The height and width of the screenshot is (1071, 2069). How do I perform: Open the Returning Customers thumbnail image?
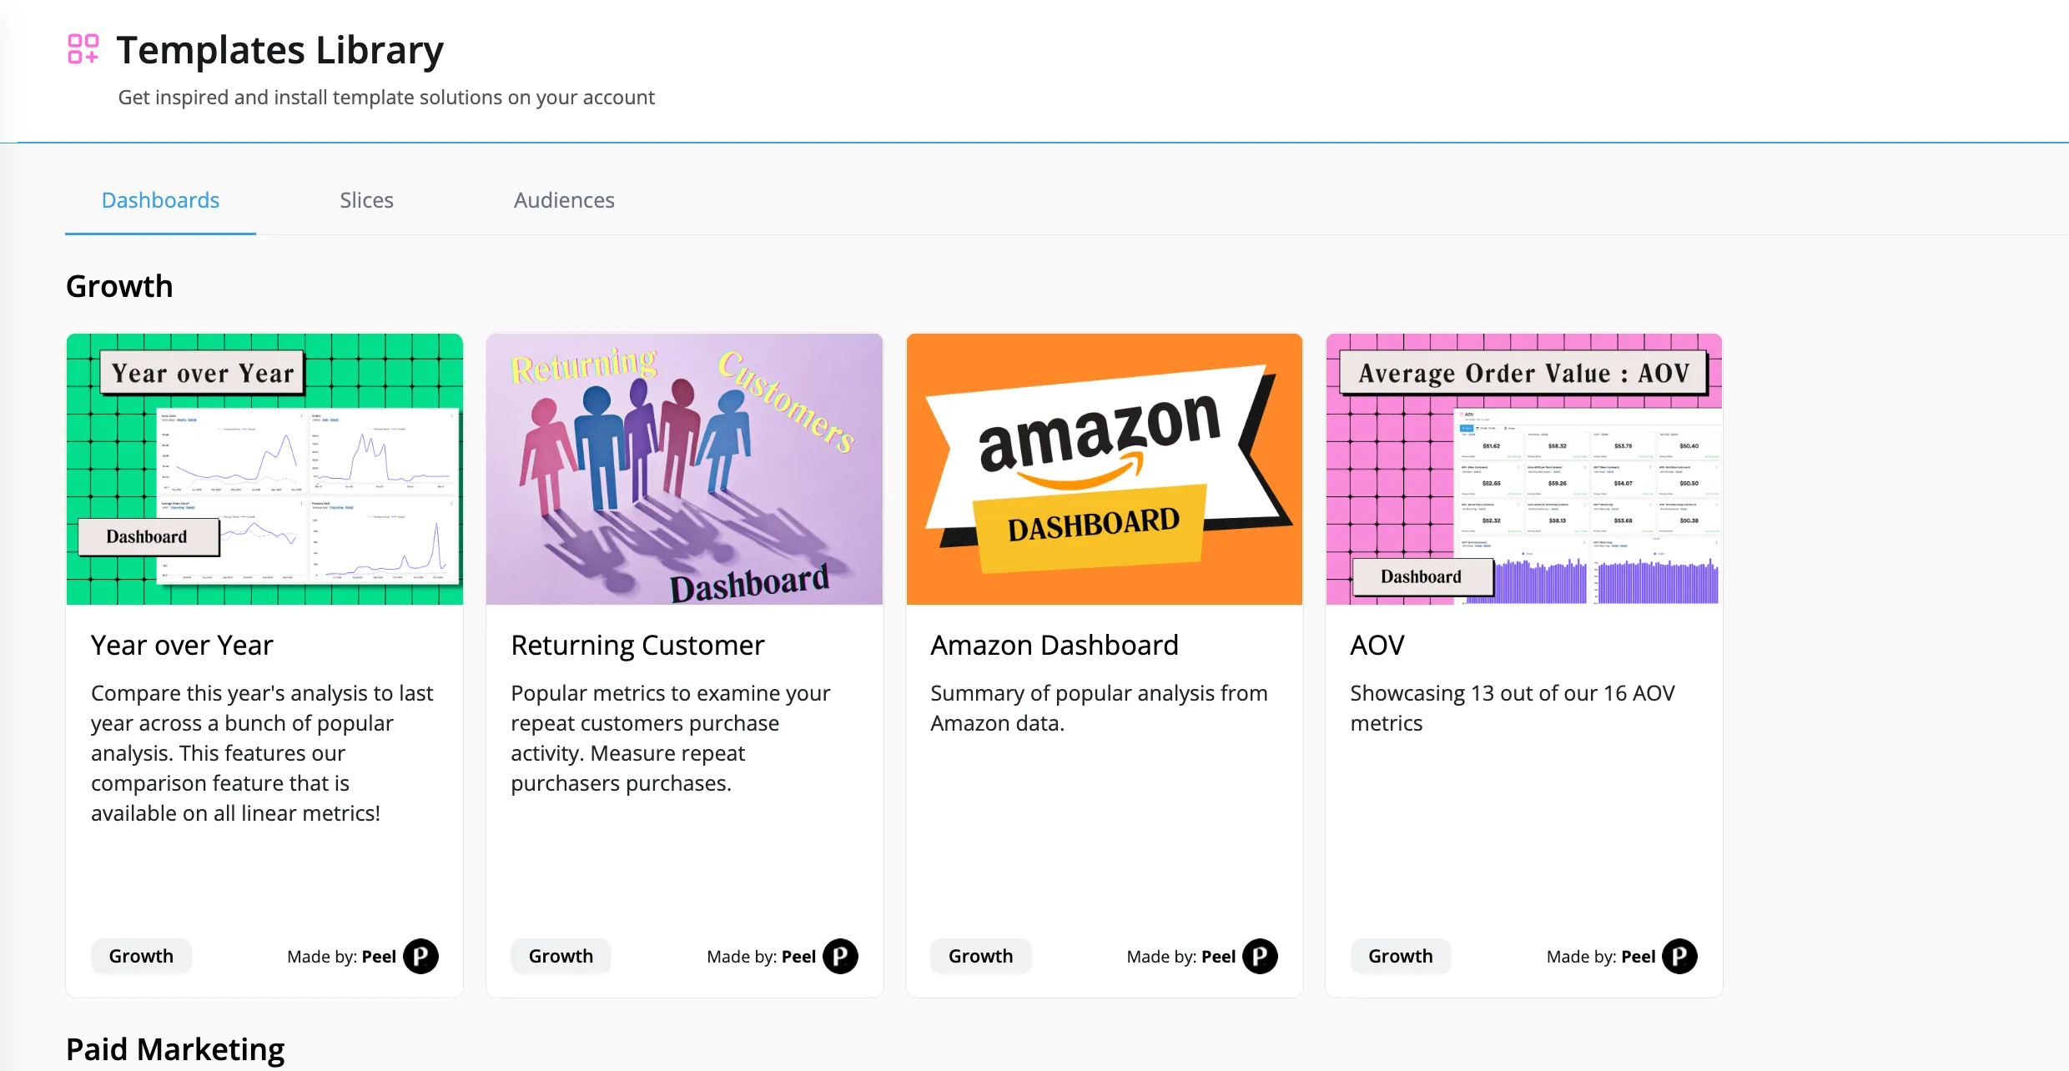pyautogui.click(x=684, y=469)
